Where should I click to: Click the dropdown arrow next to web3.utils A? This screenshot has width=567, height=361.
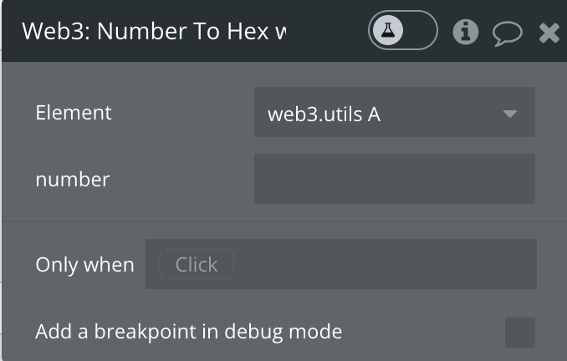(510, 114)
